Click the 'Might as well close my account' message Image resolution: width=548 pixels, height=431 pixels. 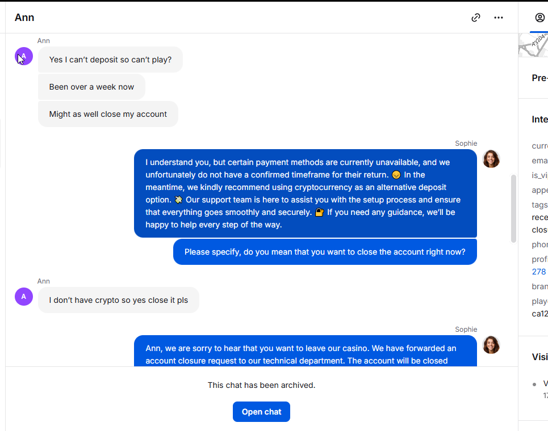[x=108, y=114]
